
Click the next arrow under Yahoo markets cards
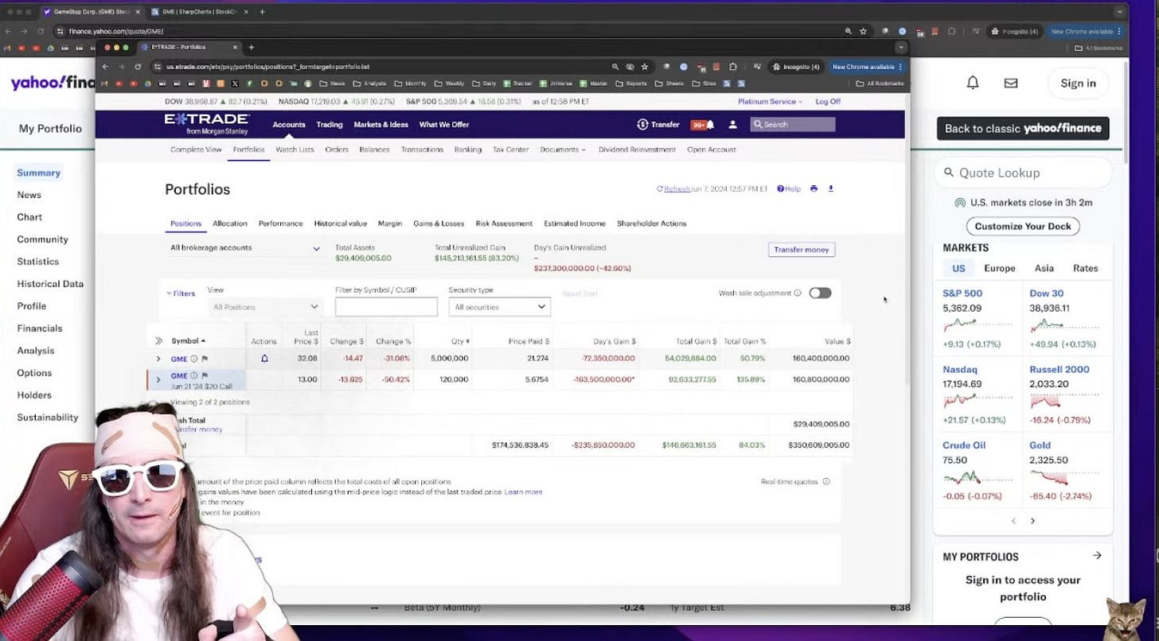pyautogui.click(x=1033, y=521)
